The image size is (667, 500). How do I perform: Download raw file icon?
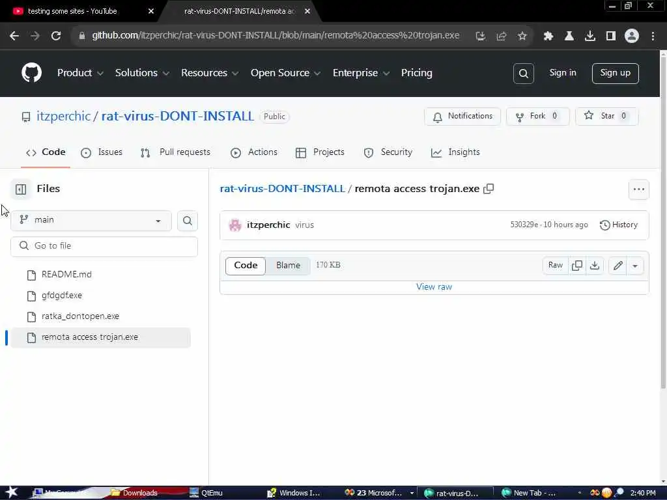[595, 266]
